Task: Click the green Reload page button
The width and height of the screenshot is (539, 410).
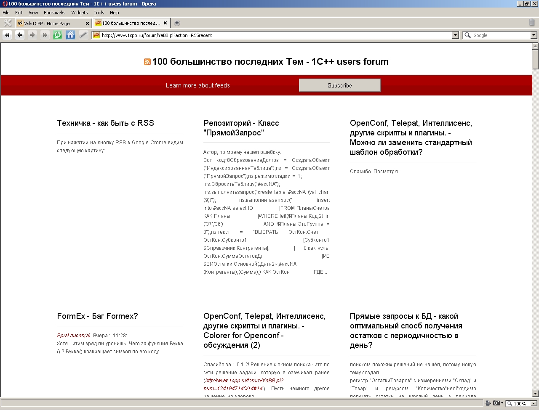Action: [58, 35]
